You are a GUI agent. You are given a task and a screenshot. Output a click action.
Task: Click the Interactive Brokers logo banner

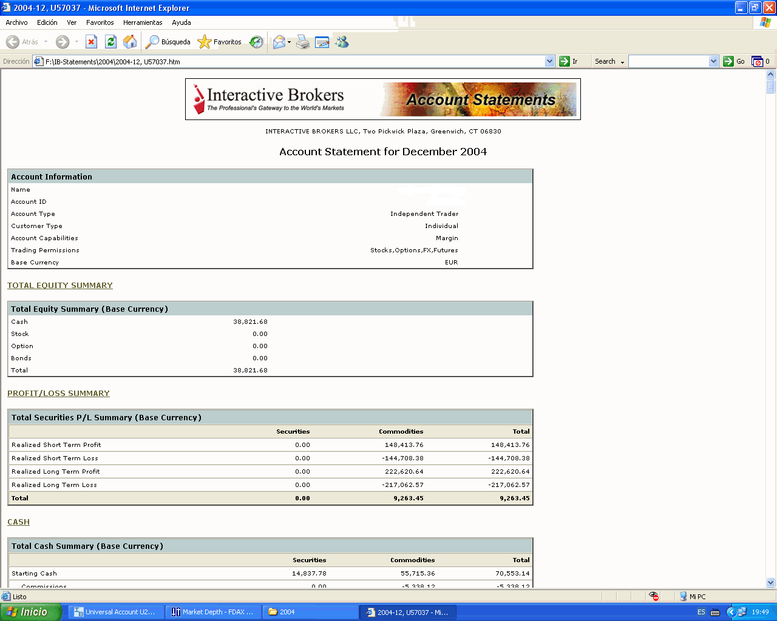tap(383, 99)
